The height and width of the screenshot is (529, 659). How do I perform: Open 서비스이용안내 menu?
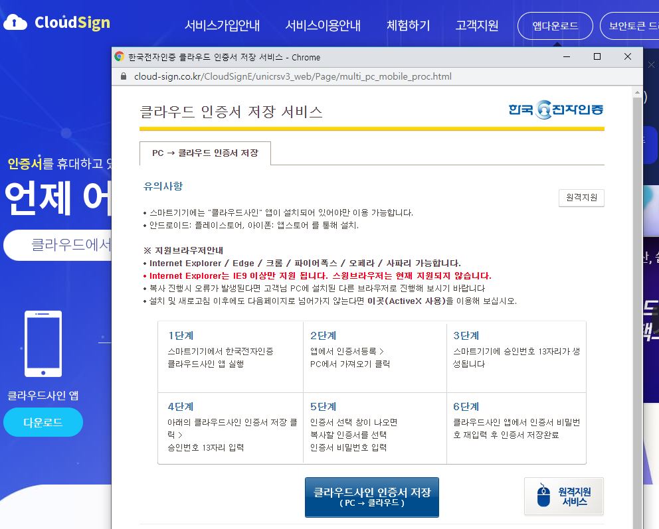tap(323, 26)
